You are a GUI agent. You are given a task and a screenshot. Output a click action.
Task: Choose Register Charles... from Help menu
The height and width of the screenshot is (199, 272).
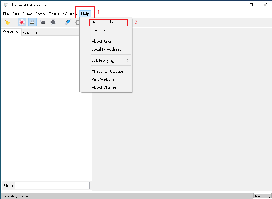coord(108,22)
